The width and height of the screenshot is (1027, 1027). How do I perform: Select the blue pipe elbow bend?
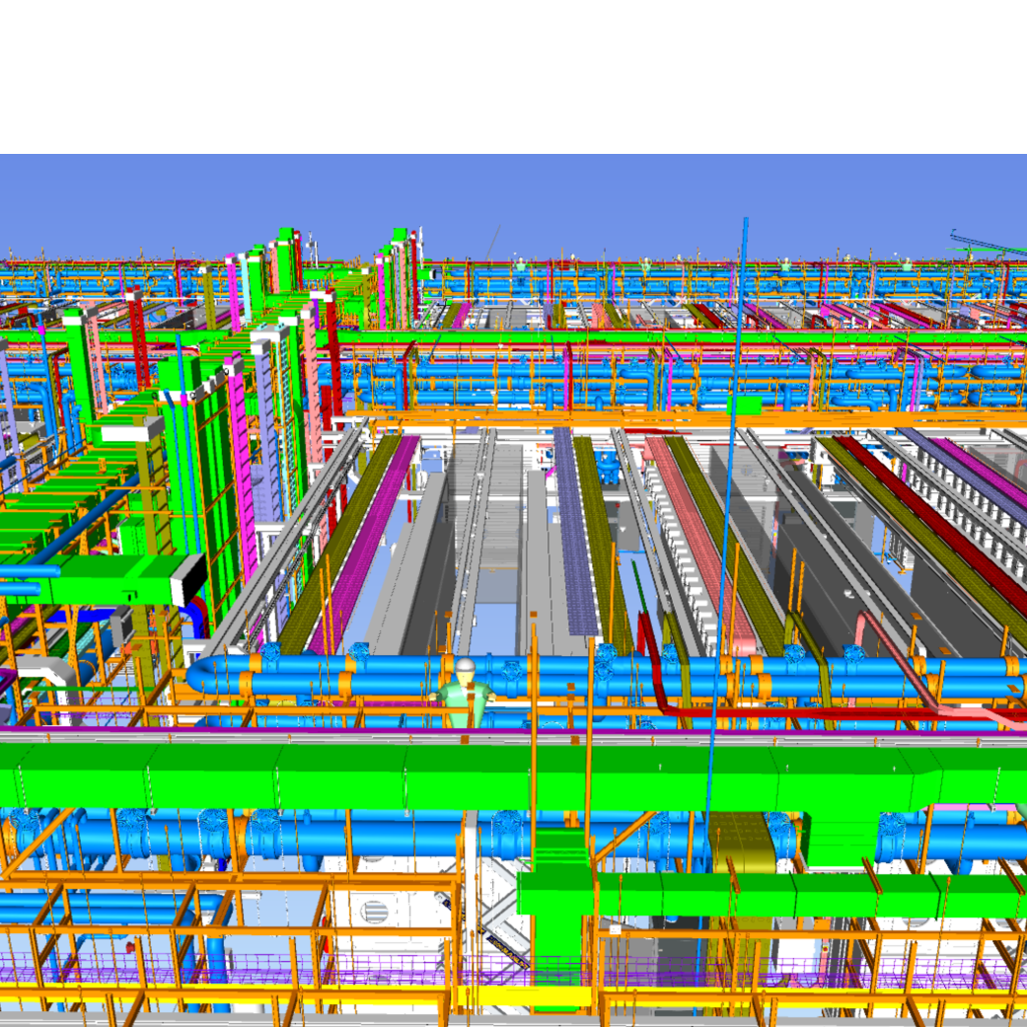[x=200, y=676]
